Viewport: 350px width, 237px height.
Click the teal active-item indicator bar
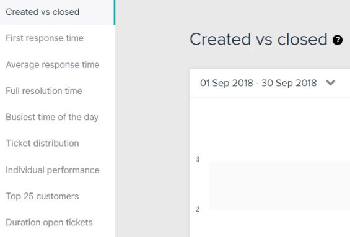115,12
